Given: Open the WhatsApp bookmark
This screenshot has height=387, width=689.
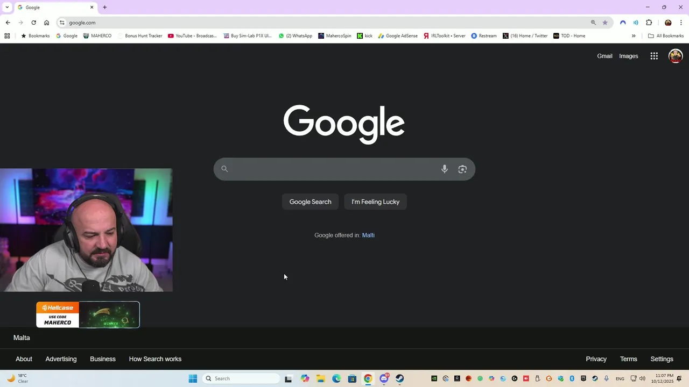Looking at the screenshot, I should click(x=295, y=36).
